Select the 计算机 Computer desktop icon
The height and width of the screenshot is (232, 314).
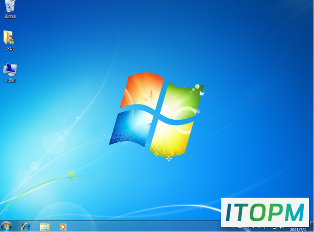[x=10, y=73]
